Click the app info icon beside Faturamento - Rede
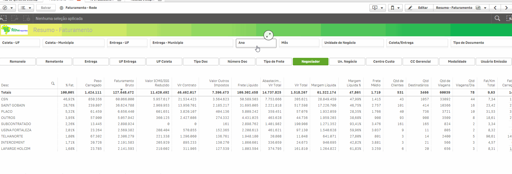The width and height of the screenshot is (512, 174). (x=62, y=8)
